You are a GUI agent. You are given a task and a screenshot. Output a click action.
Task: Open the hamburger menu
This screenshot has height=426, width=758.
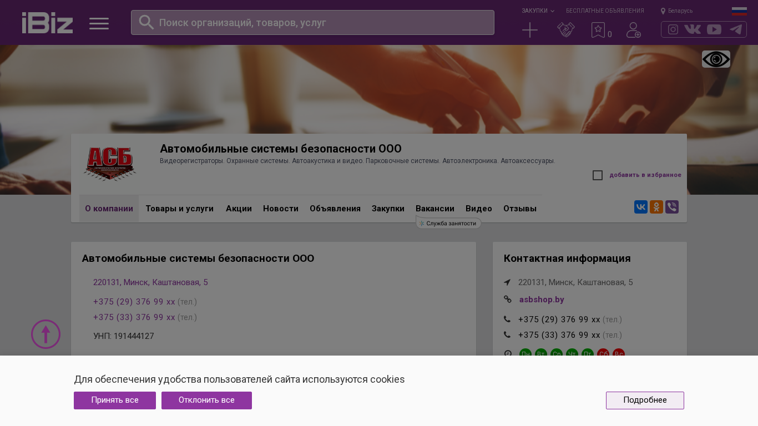tap(99, 23)
